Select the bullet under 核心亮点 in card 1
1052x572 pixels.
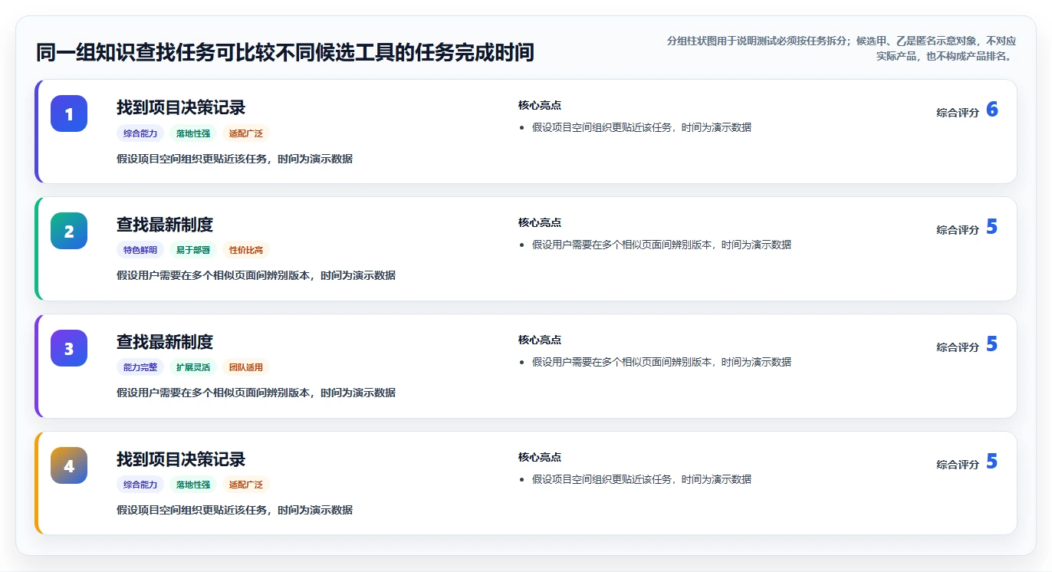642,127
